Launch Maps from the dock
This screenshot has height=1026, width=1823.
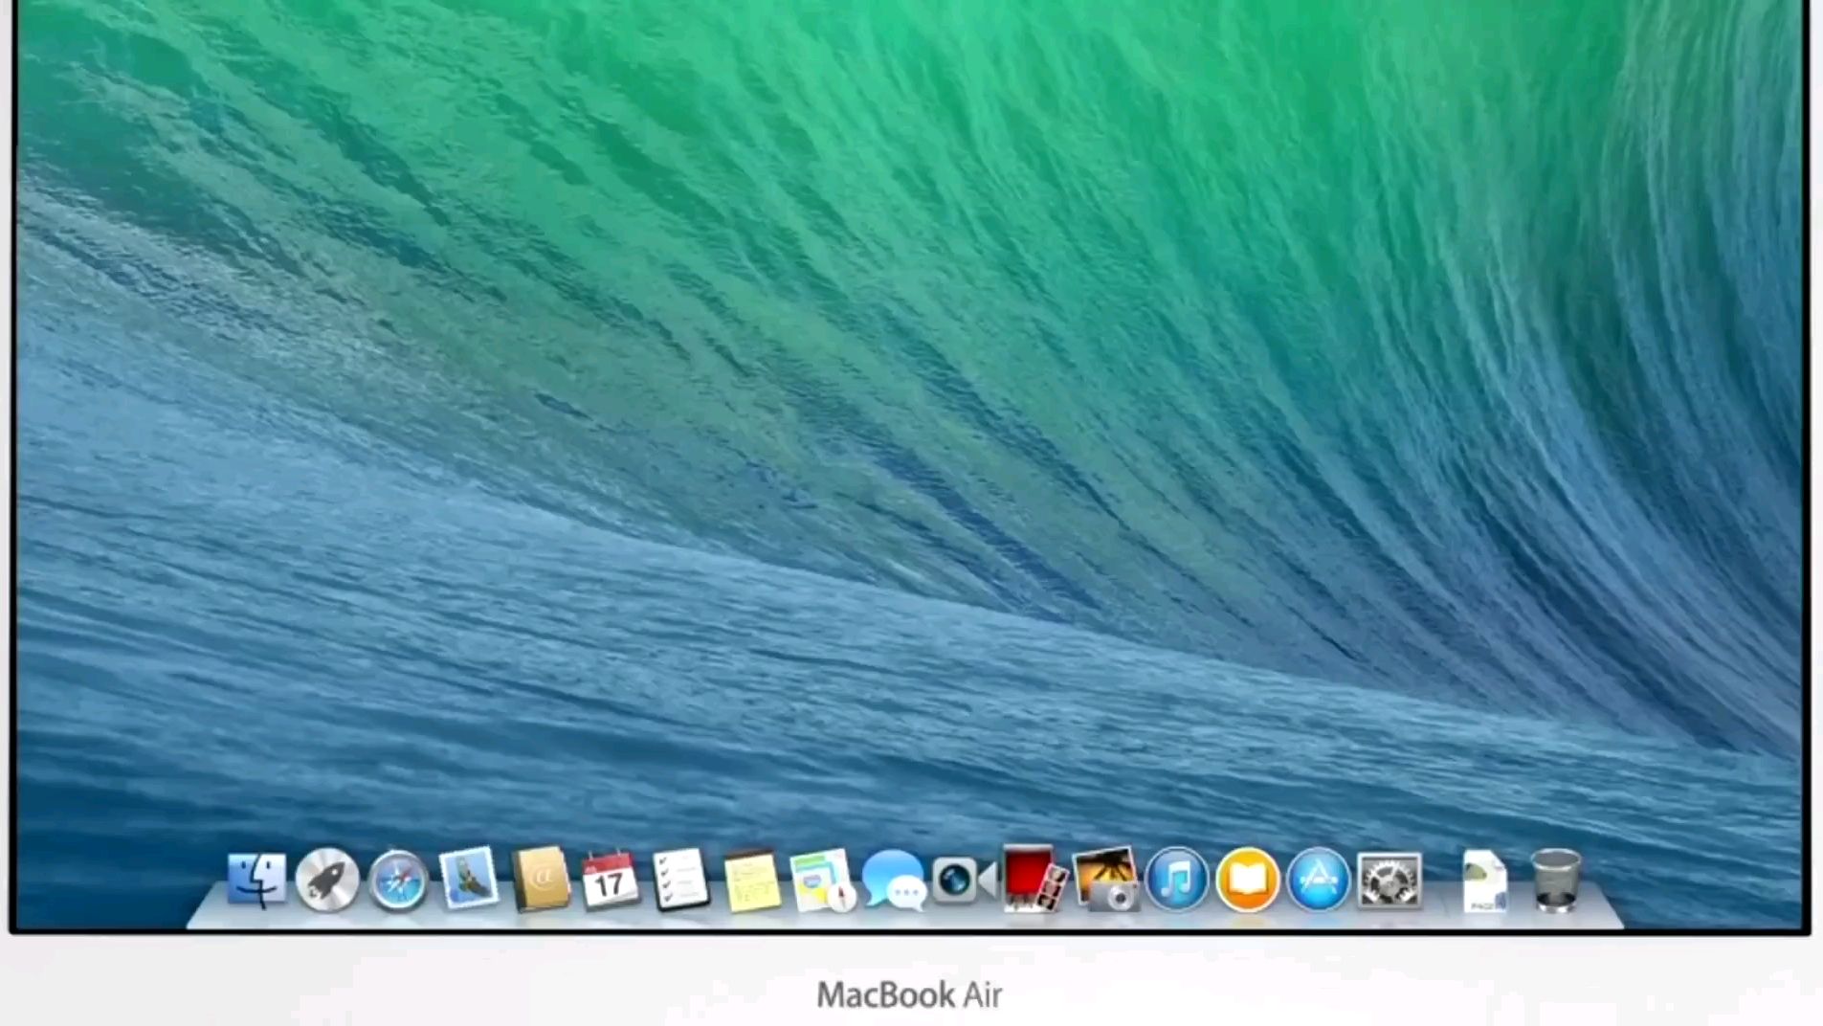pos(822,880)
